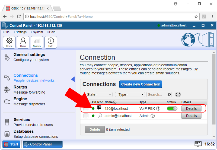Screen dimensions: 217x150
Task: Open Details for admin@localhost
Action: click(191, 116)
